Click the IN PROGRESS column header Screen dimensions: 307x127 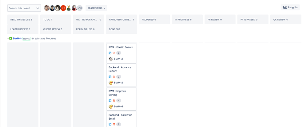coord(187,20)
